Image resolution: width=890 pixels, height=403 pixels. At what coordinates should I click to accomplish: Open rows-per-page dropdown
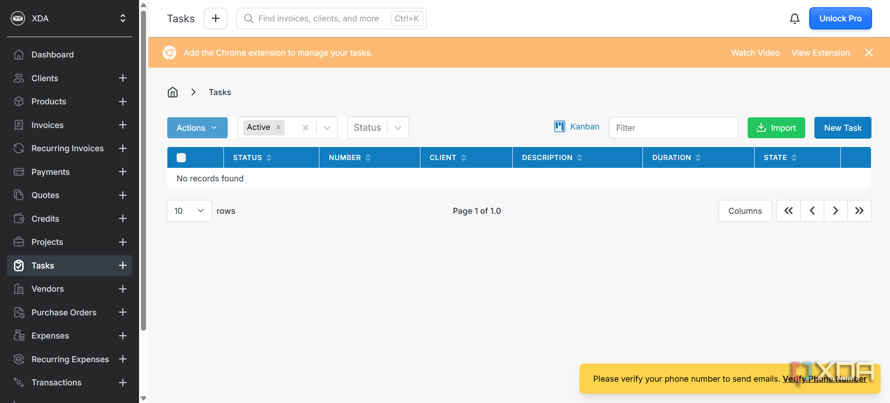pos(189,211)
